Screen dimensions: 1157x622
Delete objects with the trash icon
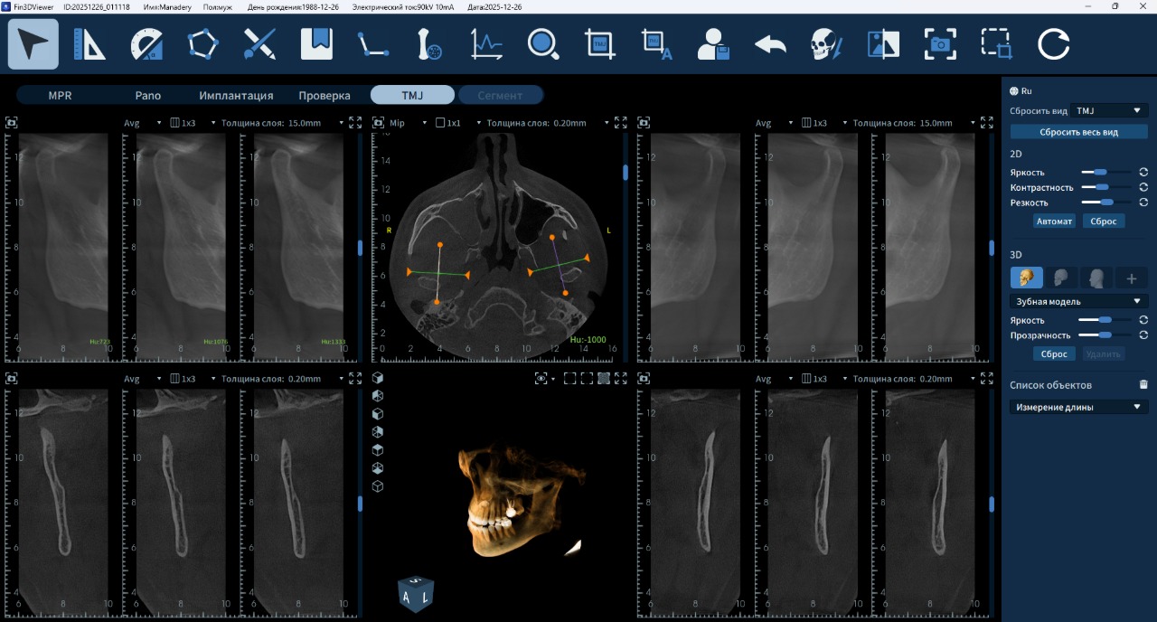pyautogui.click(x=1143, y=384)
